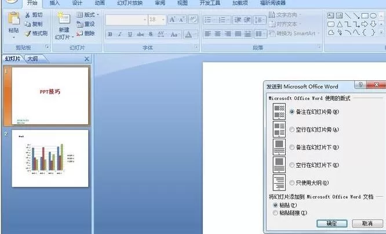Click the Cut (剪切) scissors icon
The image size is (386, 234).
27,15
